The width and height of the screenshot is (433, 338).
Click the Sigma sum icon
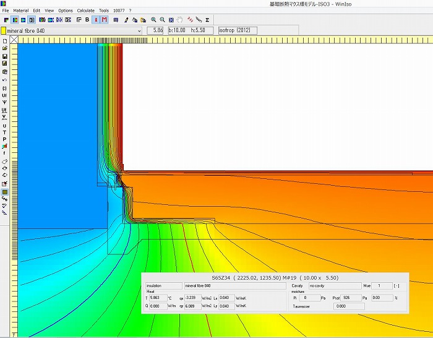coord(207,20)
